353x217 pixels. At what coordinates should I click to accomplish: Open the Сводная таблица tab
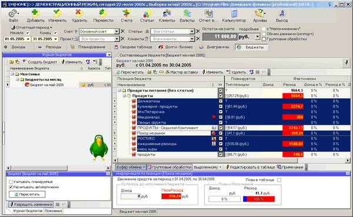pos(134,47)
